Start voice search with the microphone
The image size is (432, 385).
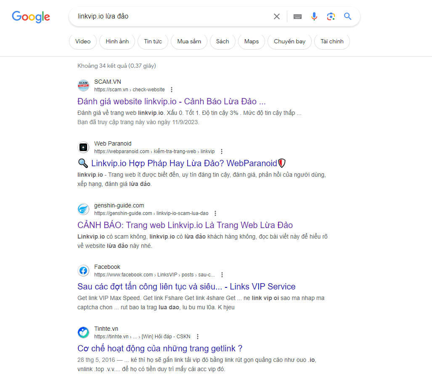[x=314, y=16]
